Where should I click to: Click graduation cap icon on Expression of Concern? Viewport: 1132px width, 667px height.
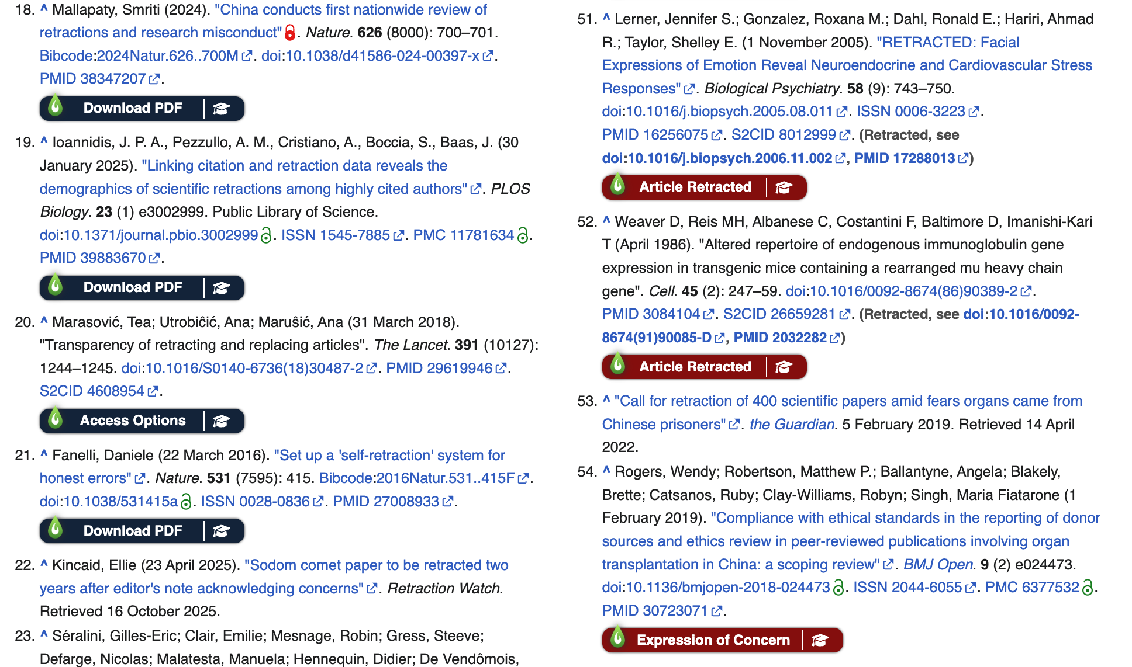point(820,641)
